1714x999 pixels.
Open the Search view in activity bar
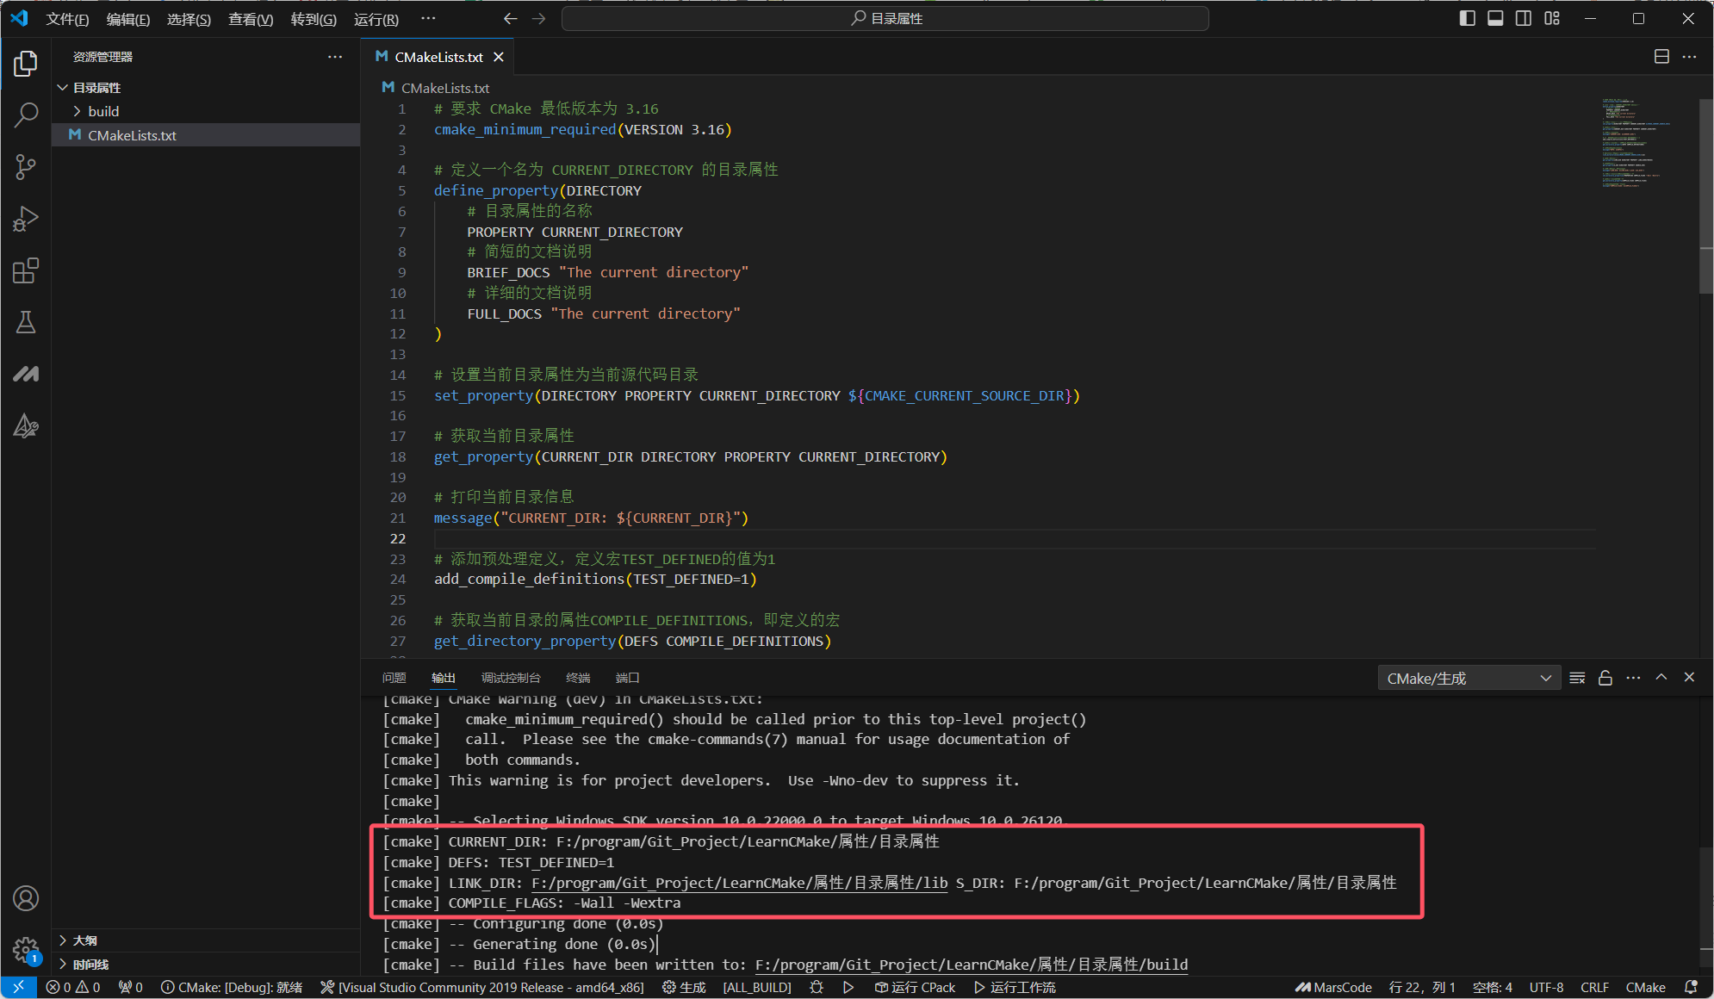click(26, 115)
